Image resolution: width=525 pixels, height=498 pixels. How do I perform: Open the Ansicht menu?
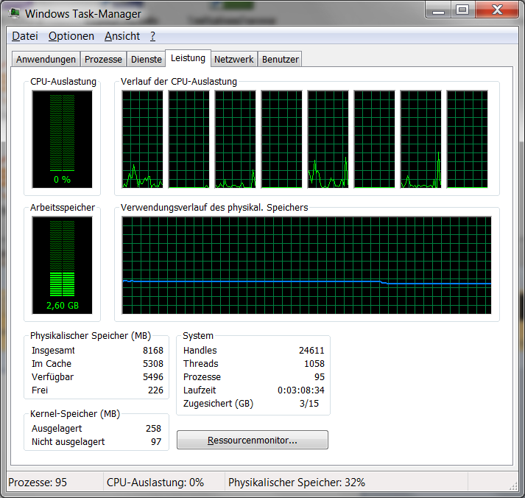click(x=122, y=36)
